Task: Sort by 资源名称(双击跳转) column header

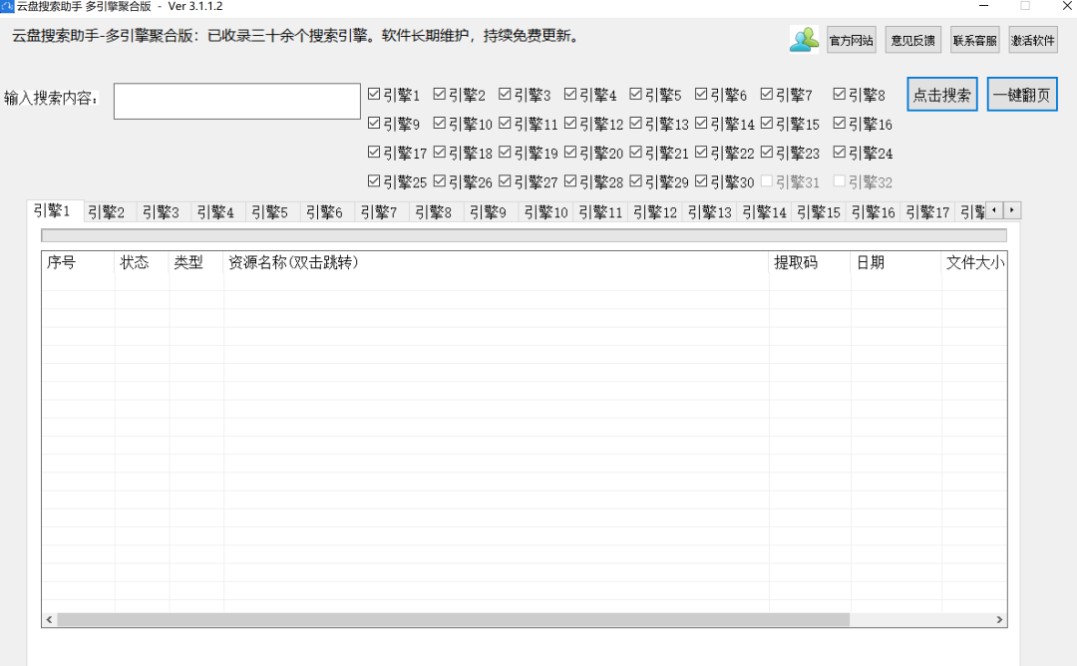Action: pos(496,262)
